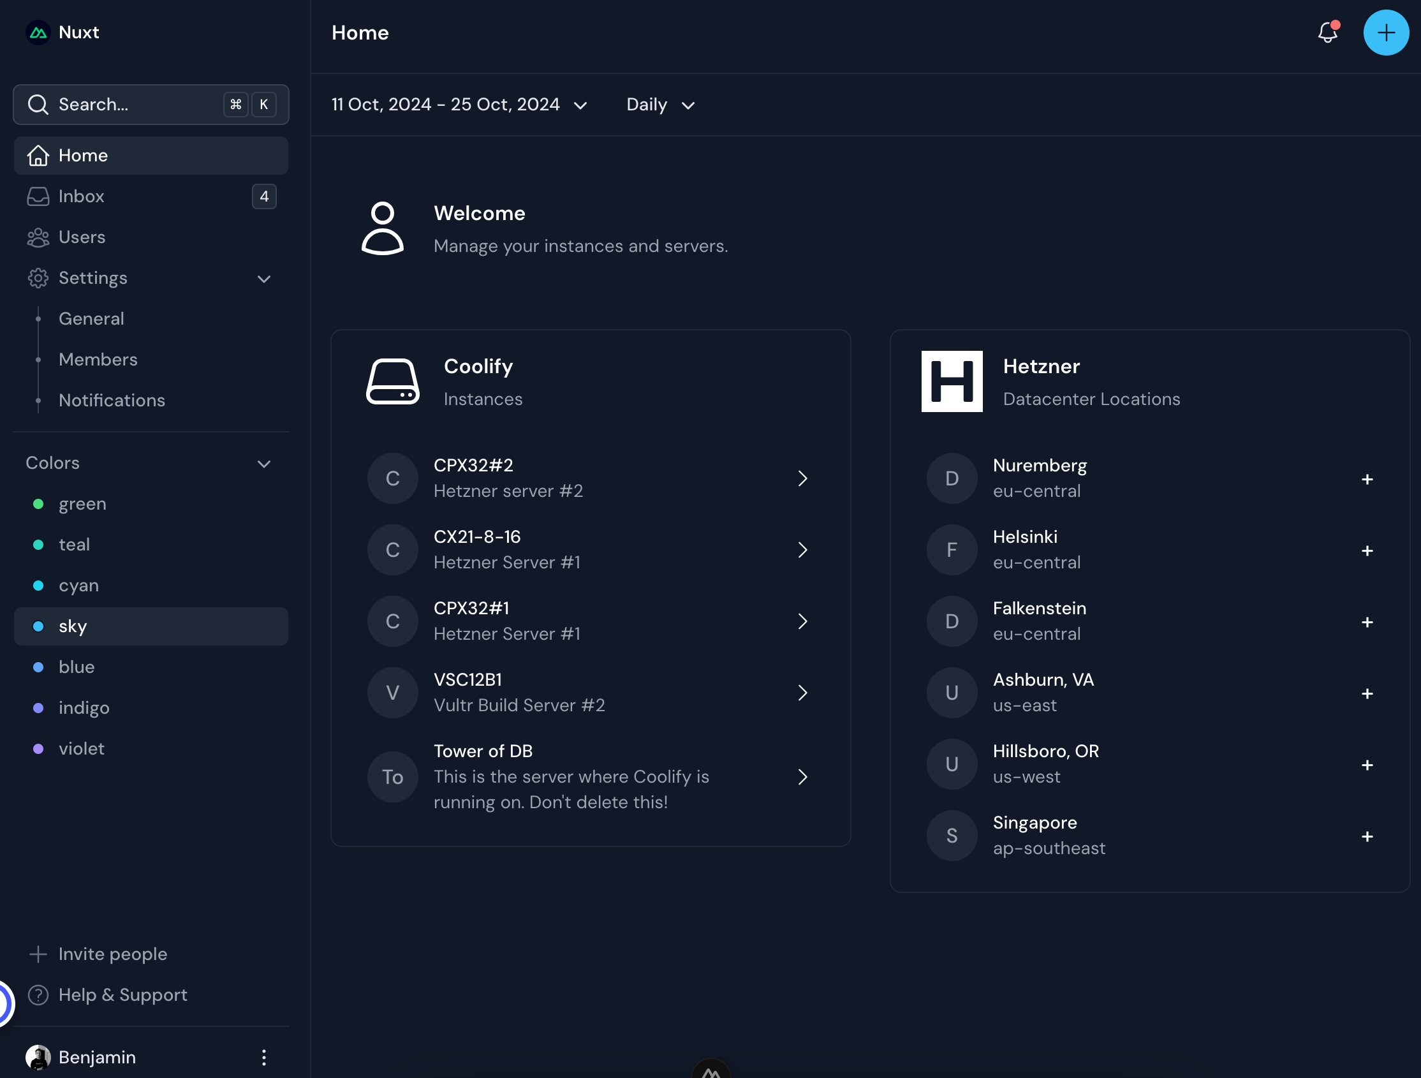Screen dimensions: 1421x1078
Task: Click the Benjamin user name
Action: (97, 1058)
